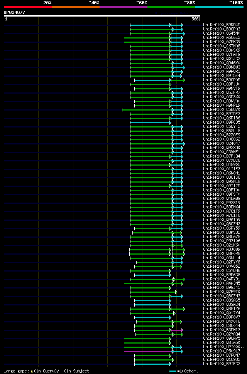Select the UniRef100_B8KS82 label
The width and height of the screenshot is (247, 374).
click(x=222, y=233)
